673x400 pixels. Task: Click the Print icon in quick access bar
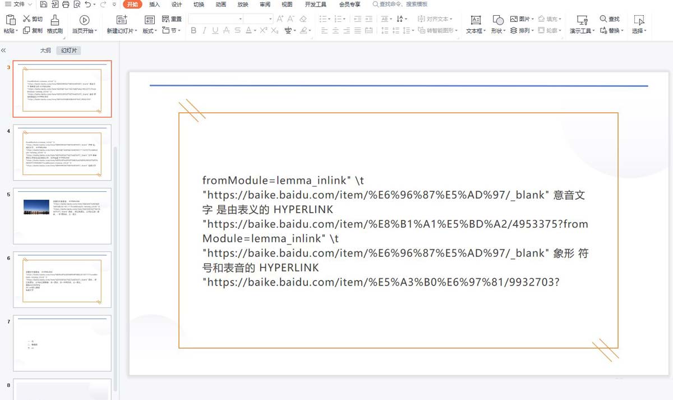66,4
